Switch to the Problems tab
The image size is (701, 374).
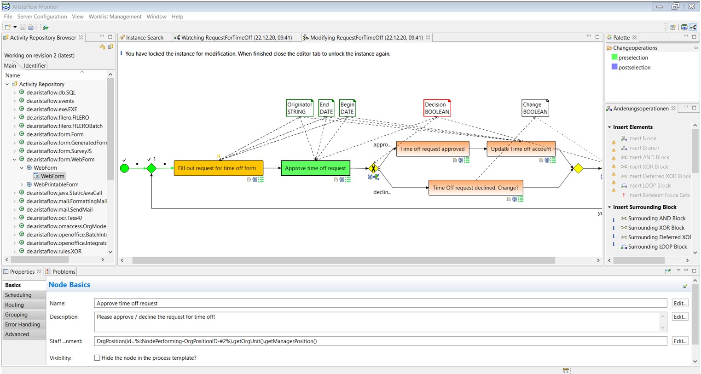click(60, 272)
